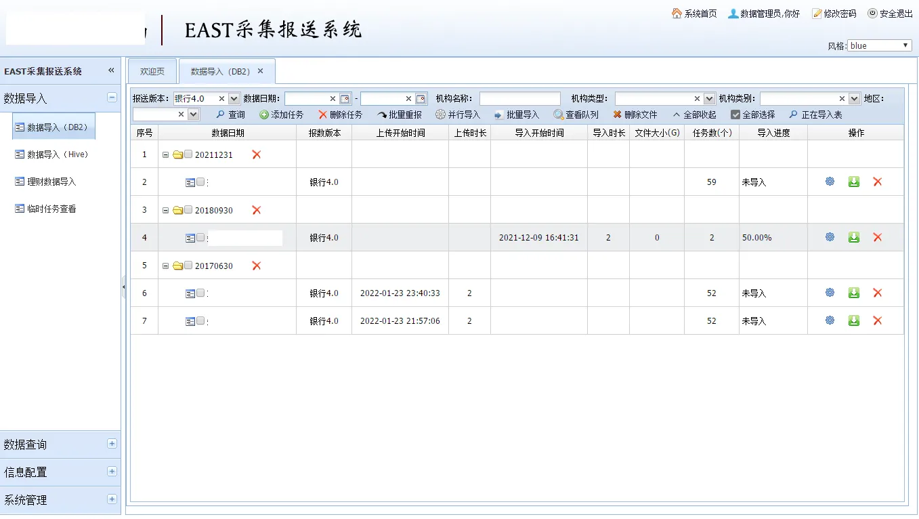The height and width of the screenshot is (519, 919).
Task: Tick the checkbox in row 6
Action: tap(200, 293)
